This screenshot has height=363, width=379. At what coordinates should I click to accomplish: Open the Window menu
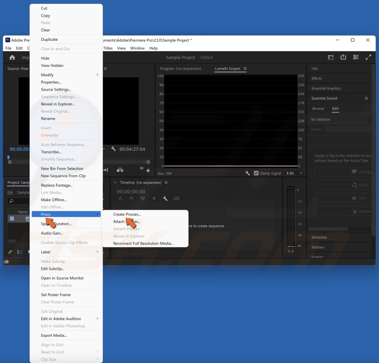137,48
